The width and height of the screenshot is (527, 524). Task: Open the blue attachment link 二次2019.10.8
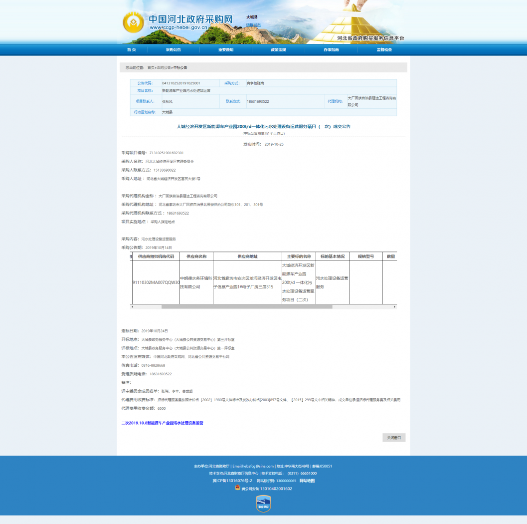[x=163, y=423]
